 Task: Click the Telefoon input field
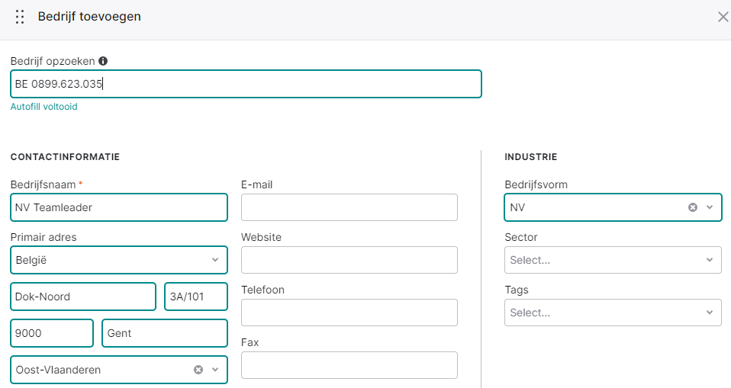click(349, 313)
